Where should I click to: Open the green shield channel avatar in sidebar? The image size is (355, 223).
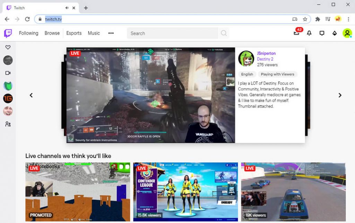(x=8, y=86)
